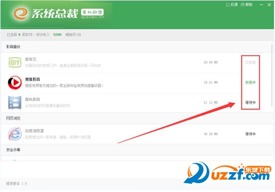Select the 爱奇艺 software name
This screenshot has height=192, width=275.
click(x=31, y=60)
